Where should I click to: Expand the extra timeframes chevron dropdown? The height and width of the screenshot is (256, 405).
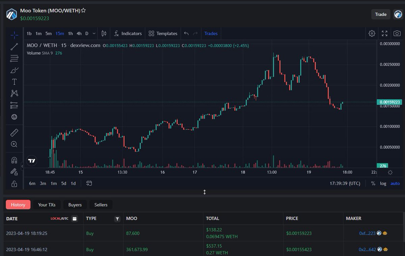point(93,33)
